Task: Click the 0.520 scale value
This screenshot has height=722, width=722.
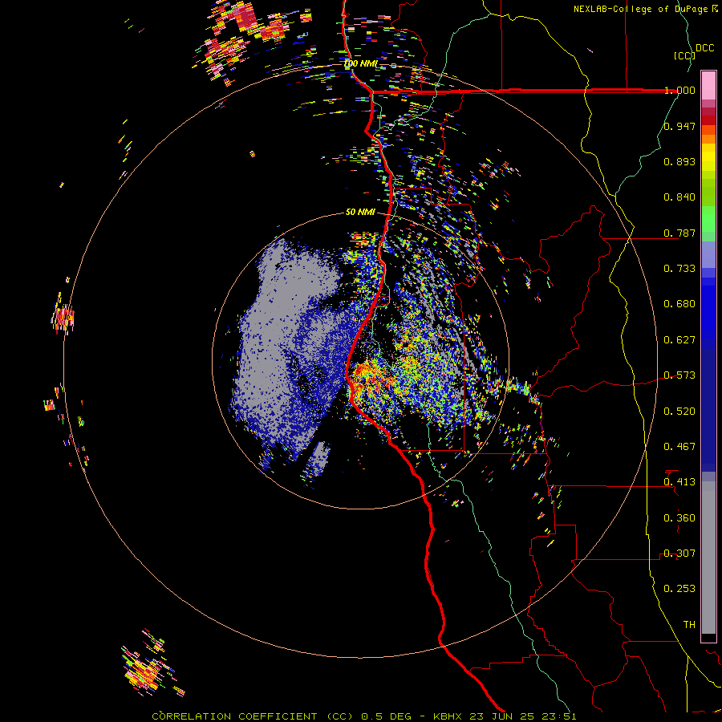Action: tap(679, 412)
